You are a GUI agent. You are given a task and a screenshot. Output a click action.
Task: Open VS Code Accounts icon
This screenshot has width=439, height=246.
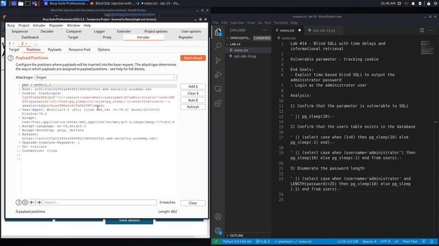[218, 217]
